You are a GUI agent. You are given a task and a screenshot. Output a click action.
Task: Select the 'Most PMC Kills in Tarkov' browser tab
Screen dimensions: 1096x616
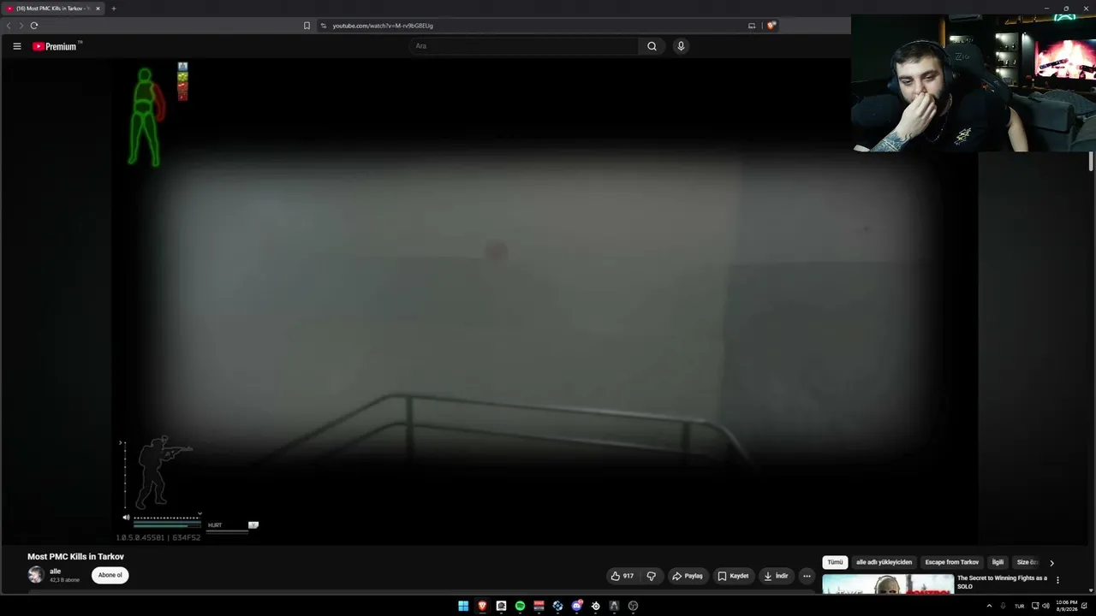coord(53,9)
